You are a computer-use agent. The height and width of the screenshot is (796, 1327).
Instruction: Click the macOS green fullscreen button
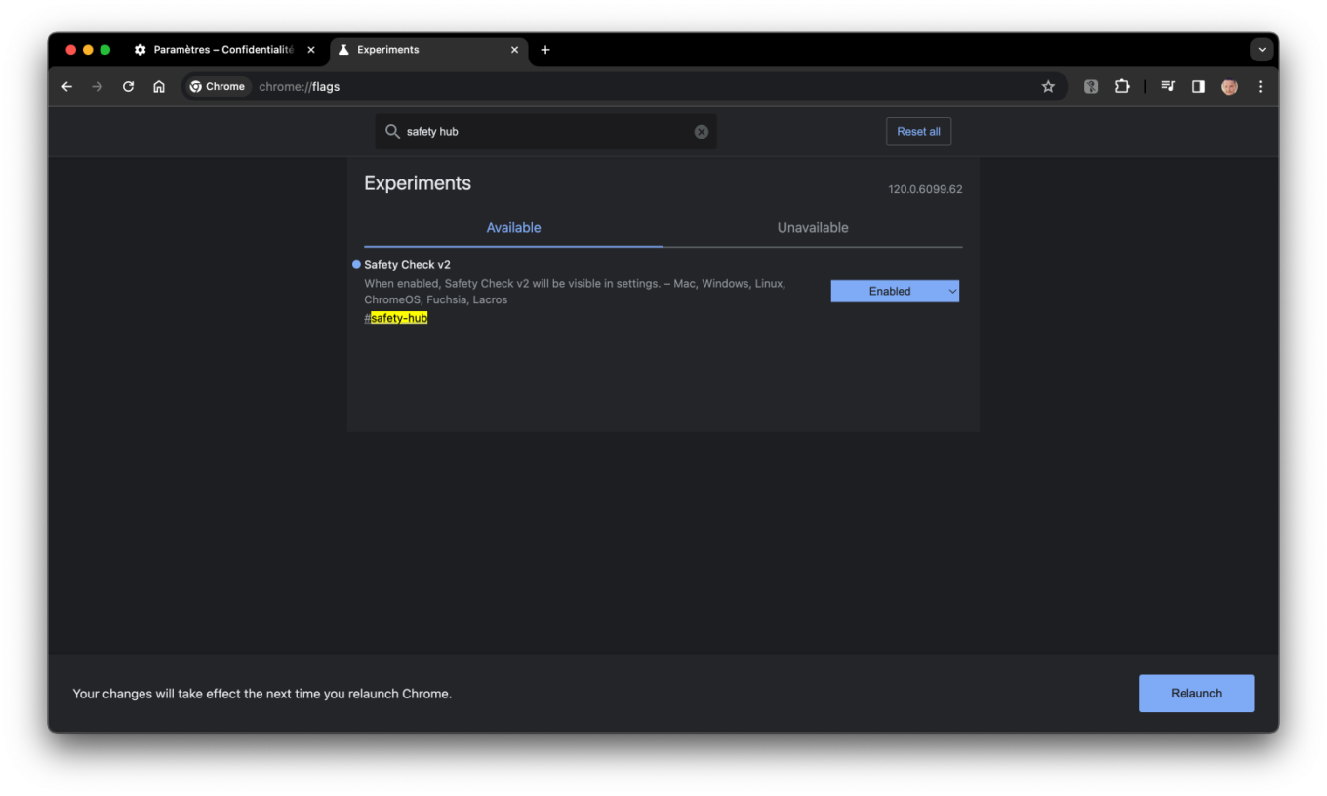coord(105,50)
